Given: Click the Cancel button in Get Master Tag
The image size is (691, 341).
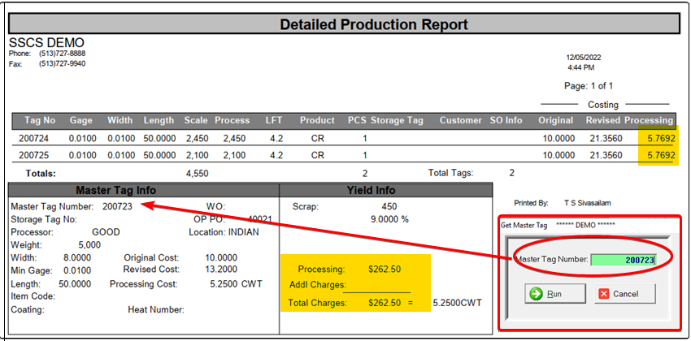Looking at the screenshot, I should (625, 294).
